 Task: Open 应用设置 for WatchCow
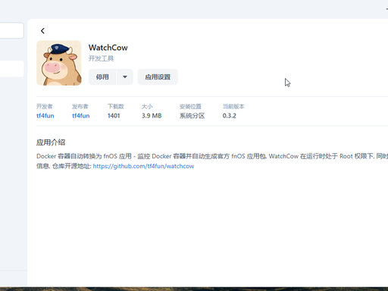tap(158, 77)
